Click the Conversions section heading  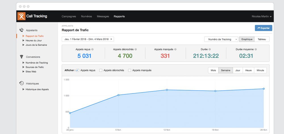click(33, 57)
